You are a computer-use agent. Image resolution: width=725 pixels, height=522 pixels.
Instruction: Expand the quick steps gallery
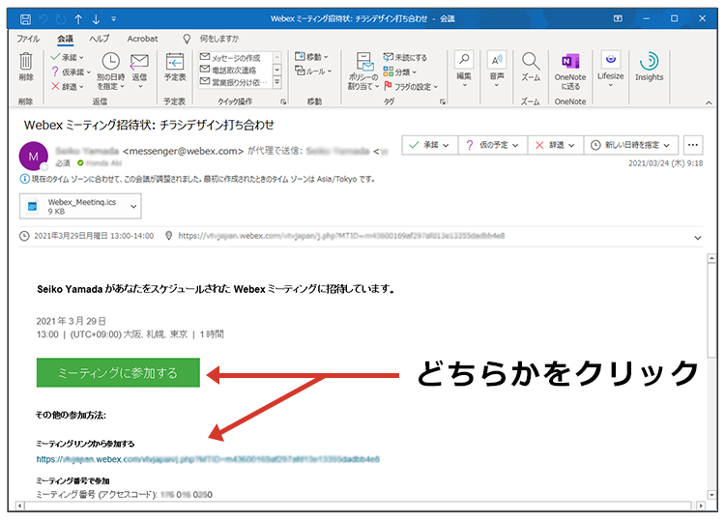pos(277,82)
